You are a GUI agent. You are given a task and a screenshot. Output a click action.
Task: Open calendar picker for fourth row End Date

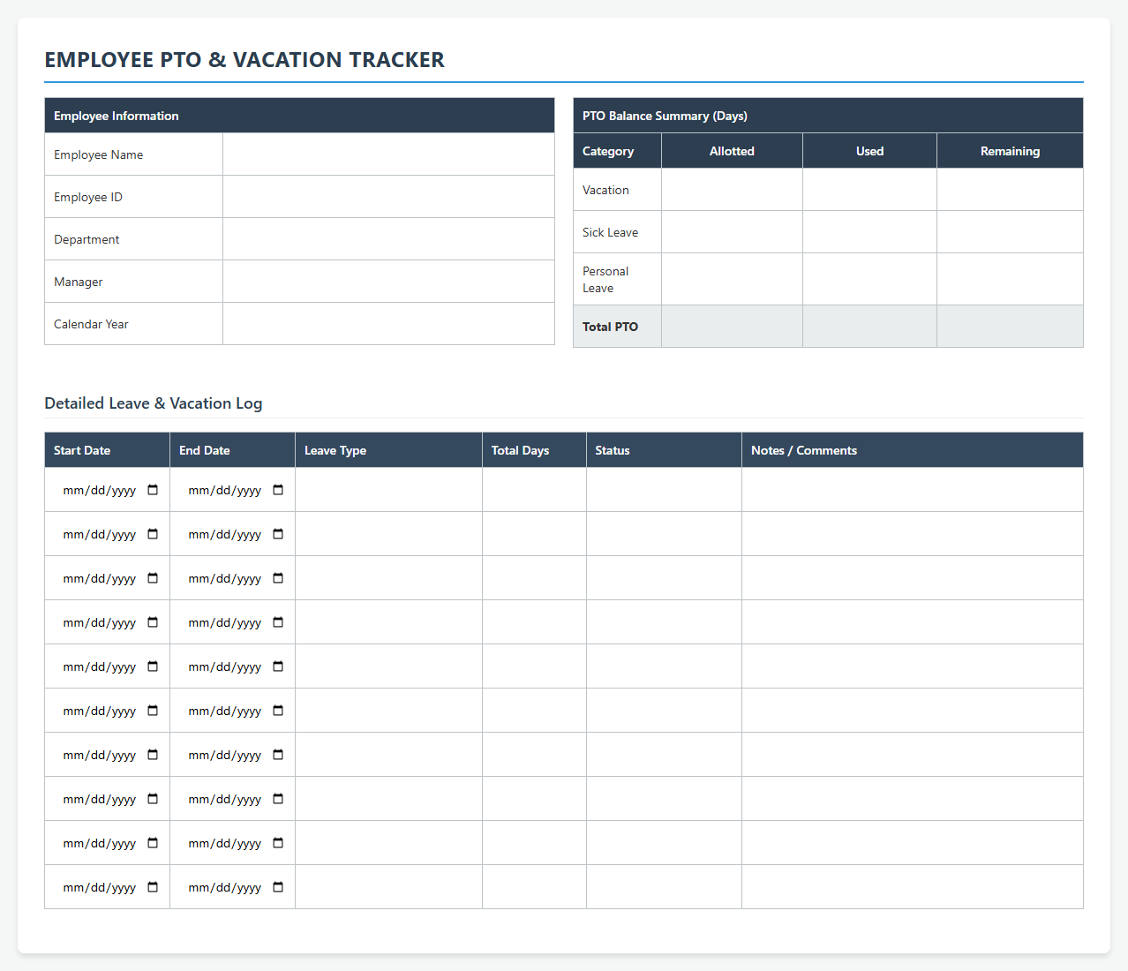[x=278, y=622]
